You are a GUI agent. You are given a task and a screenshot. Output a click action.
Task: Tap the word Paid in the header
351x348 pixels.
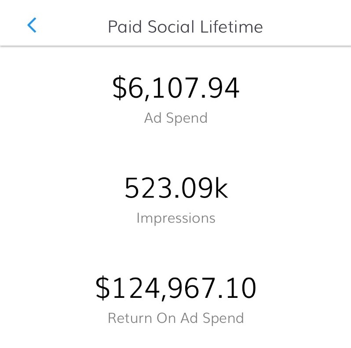[125, 27]
